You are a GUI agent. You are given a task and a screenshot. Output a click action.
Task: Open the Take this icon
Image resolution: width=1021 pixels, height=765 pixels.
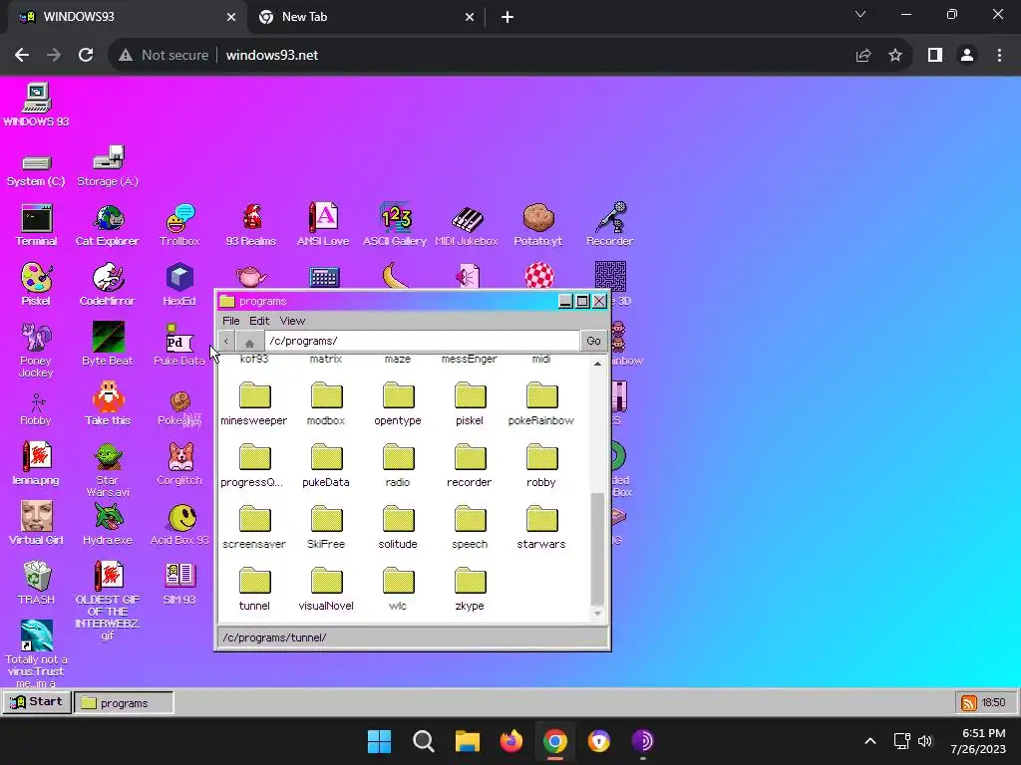coord(108,404)
